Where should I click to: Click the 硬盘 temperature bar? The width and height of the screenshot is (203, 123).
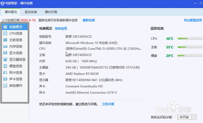point(190,56)
